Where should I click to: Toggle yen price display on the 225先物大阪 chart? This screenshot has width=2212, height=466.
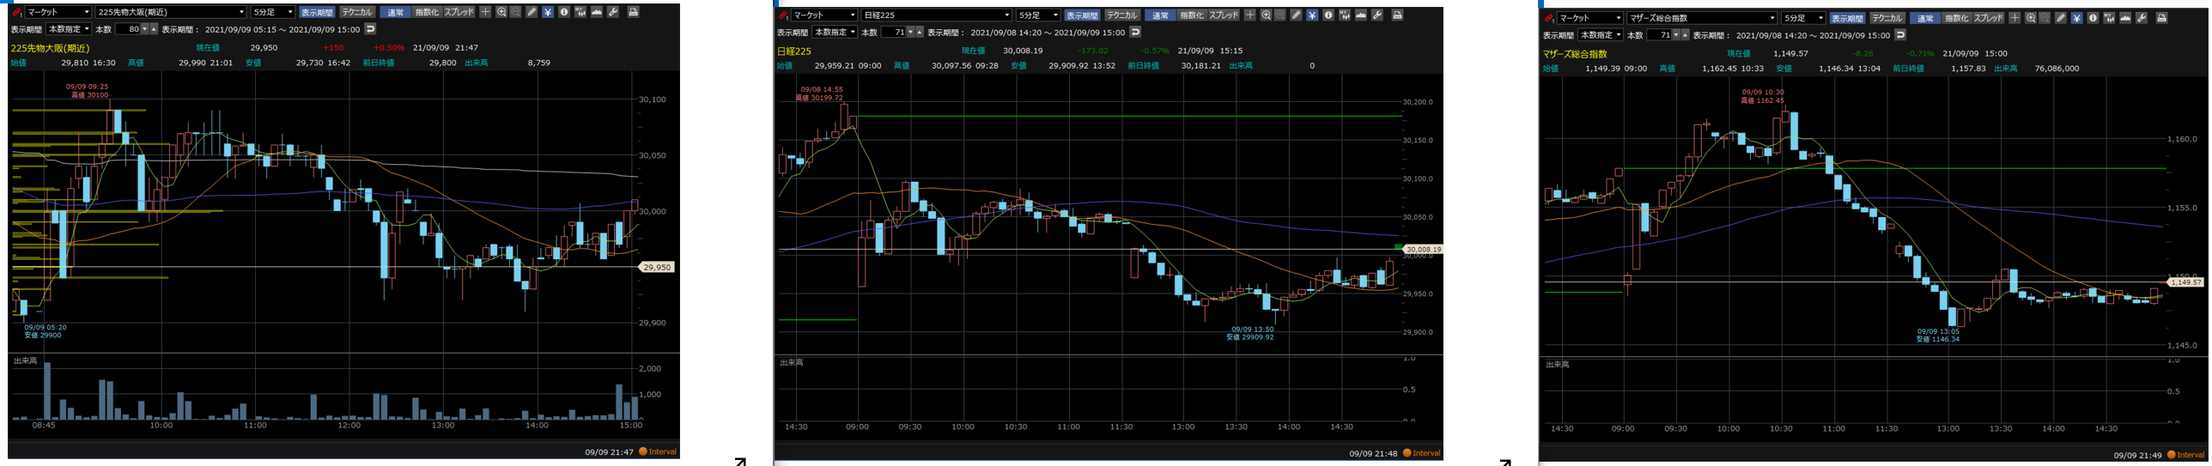pos(548,12)
